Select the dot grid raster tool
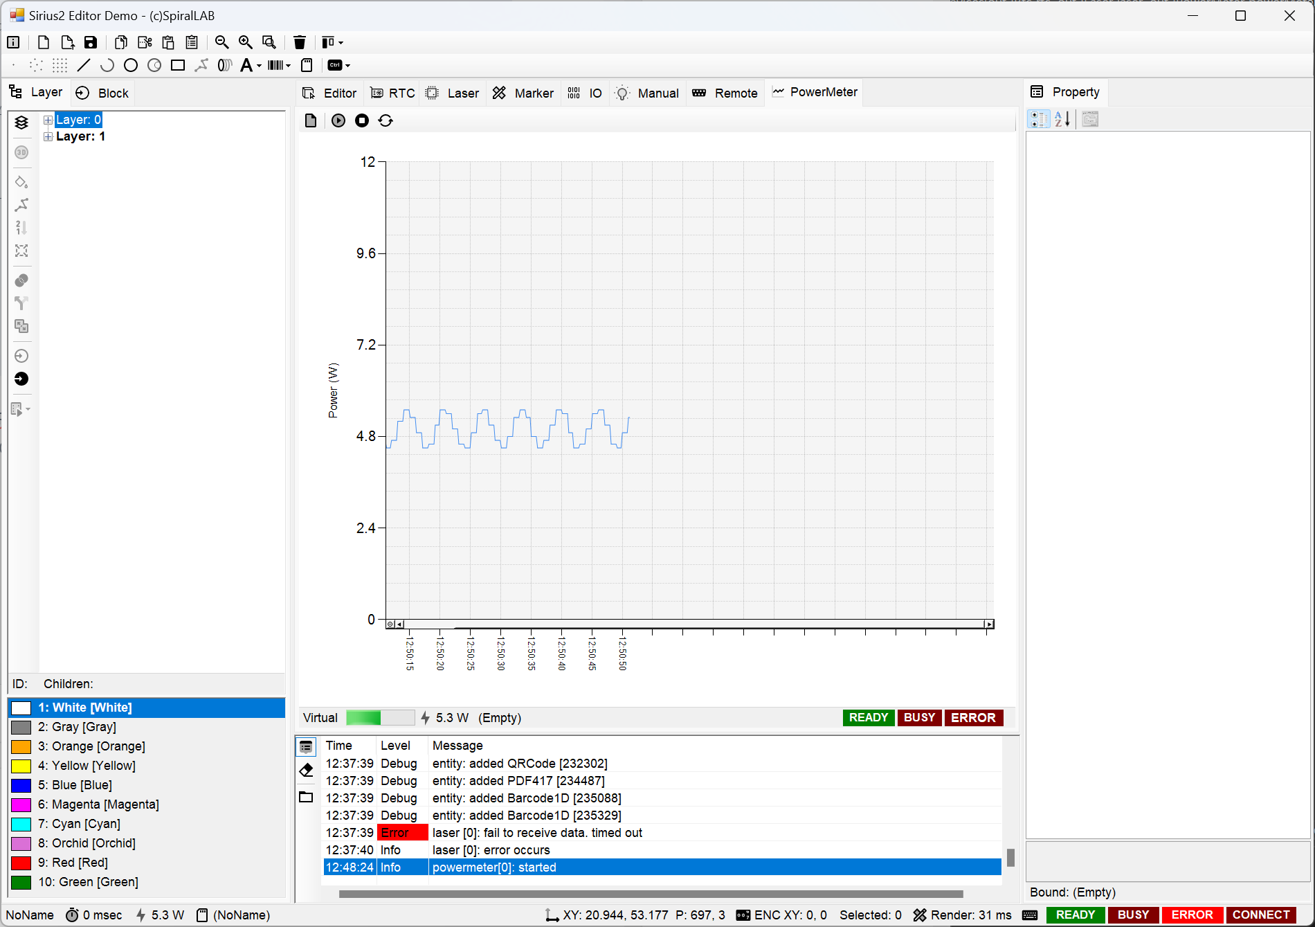Screen dimensions: 1315x927 [x=60, y=65]
